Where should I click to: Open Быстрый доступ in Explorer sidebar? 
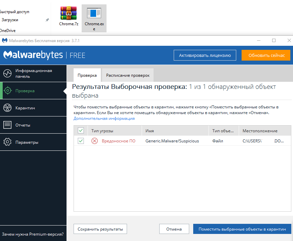(x=14, y=12)
